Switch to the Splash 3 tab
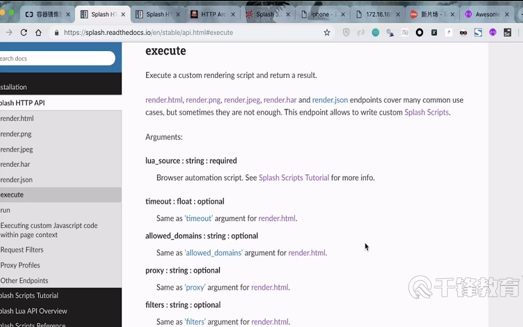Screen dimensions: 523x327 pyautogui.click(x=268, y=15)
